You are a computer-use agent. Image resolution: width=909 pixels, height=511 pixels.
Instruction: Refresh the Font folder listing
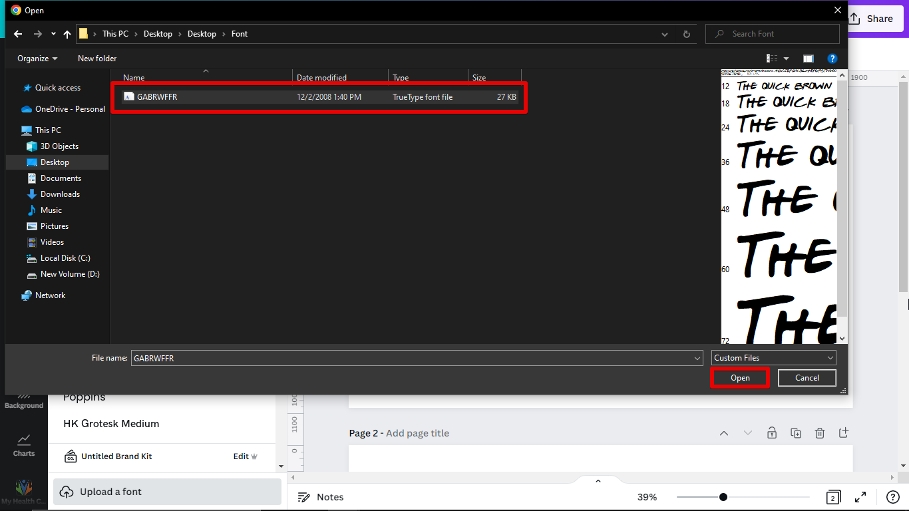(x=687, y=34)
